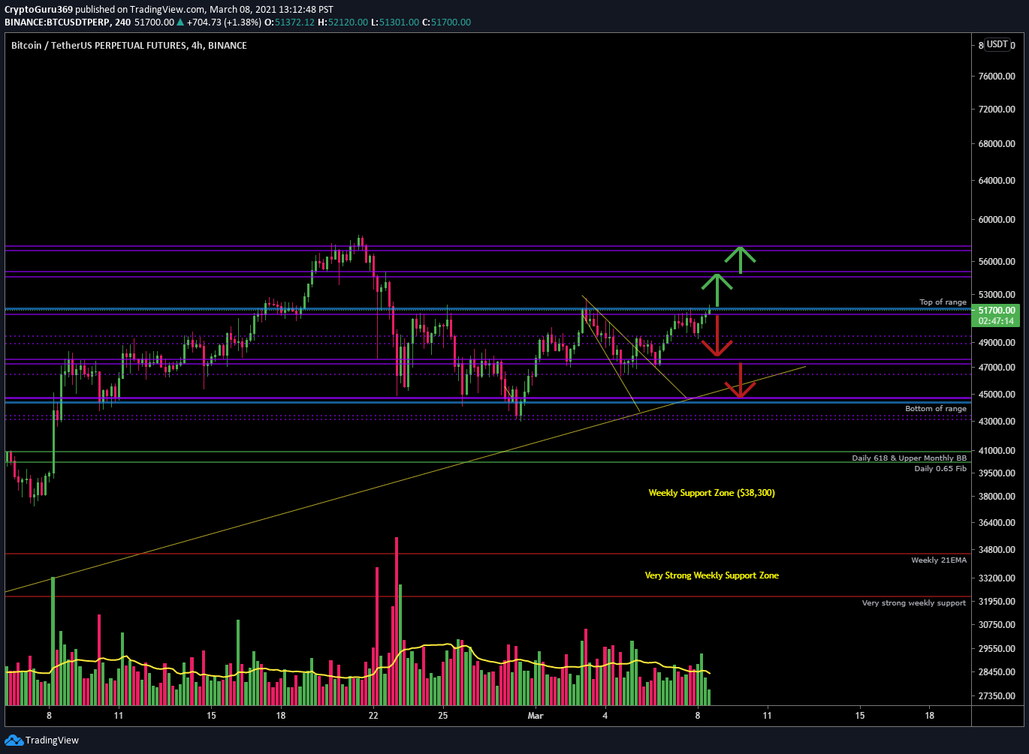This screenshot has height=754, width=1029.
Task: Click the 'Top of range' label
Action: pos(943,302)
